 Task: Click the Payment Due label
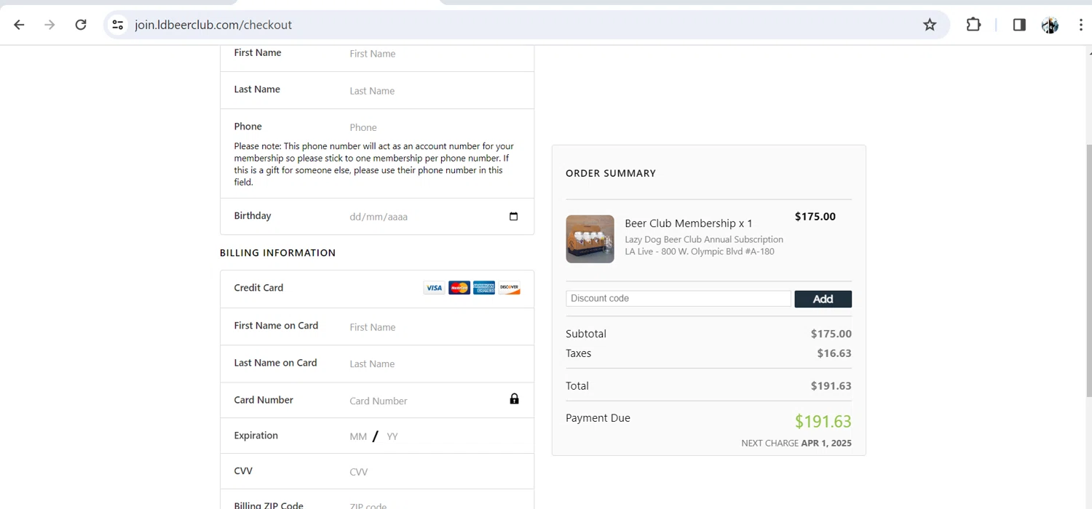point(598,418)
